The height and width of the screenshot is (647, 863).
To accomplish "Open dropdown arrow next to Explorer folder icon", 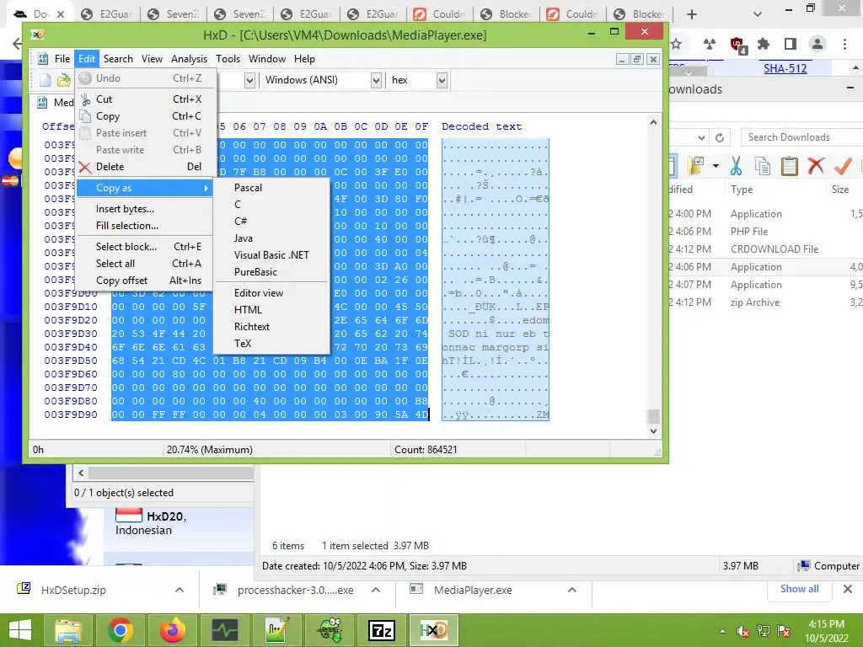I will (716, 166).
